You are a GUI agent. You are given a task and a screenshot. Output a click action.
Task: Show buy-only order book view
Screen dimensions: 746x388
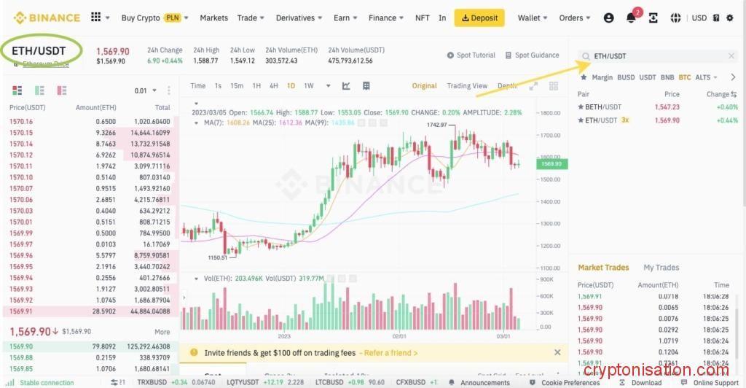[39, 90]
